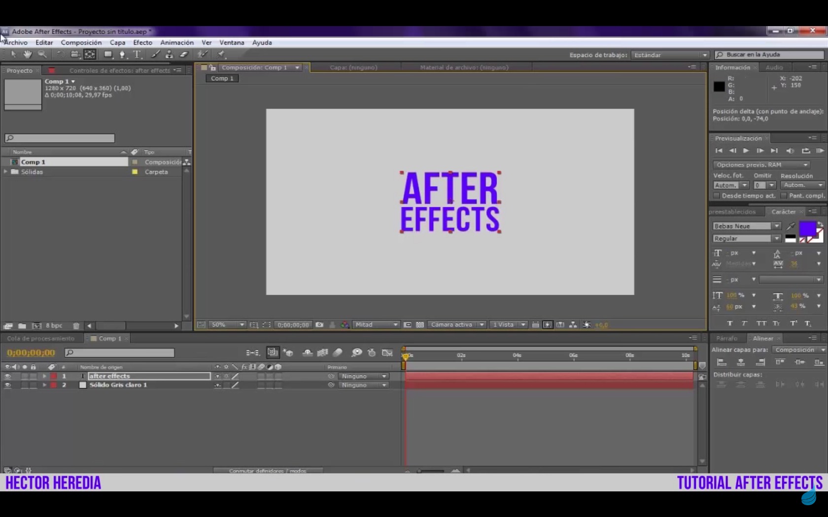Click Conmutar definidores / modos button
The image size is (828, 517).
[x=268, y=471]
